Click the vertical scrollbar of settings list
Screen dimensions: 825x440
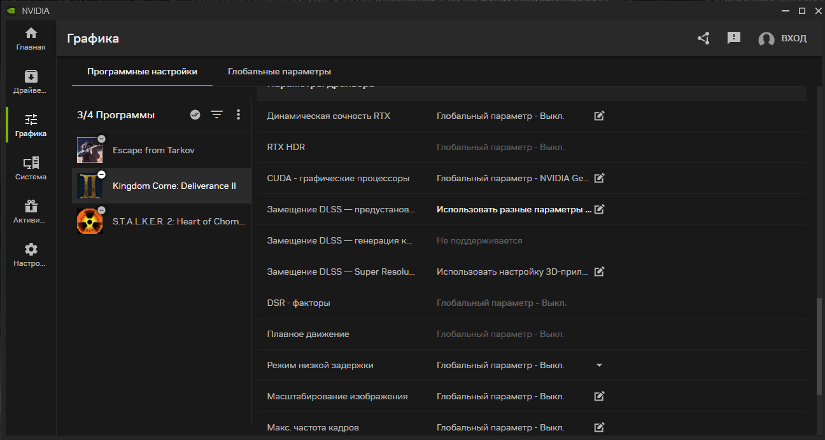pyautogui.click(x=819, y=347)
